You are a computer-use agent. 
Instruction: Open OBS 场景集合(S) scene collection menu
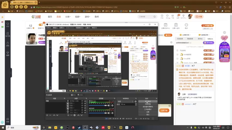click(79, 28)
